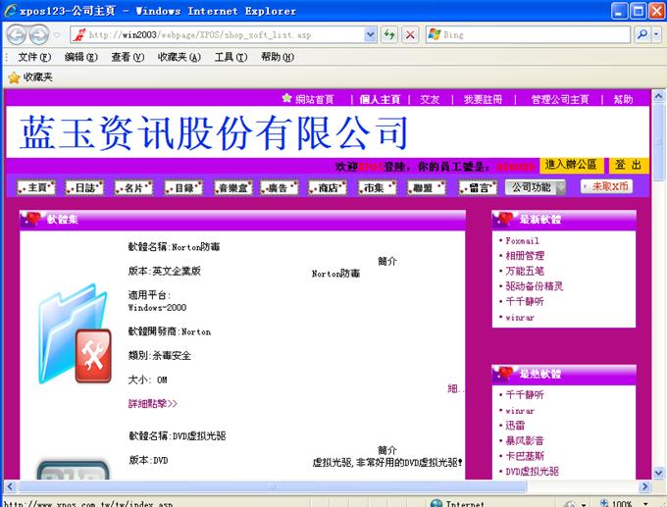
Task: Click the Bing search magnifier icon
Action: (x=642, y=34)
